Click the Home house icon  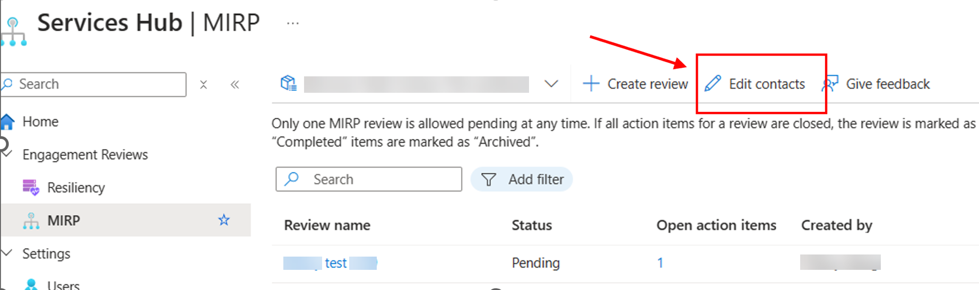7,122
